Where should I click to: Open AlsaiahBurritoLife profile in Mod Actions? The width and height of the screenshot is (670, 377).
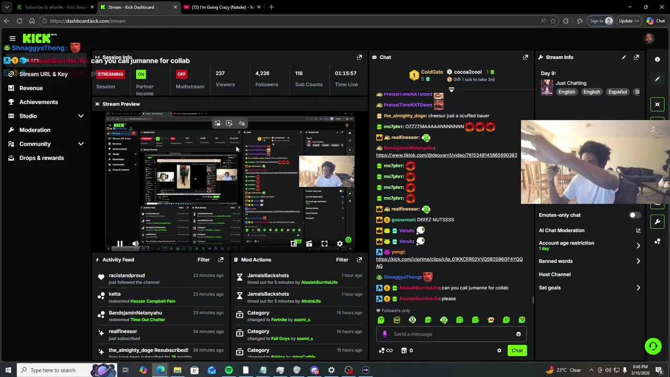coord(319,282)
